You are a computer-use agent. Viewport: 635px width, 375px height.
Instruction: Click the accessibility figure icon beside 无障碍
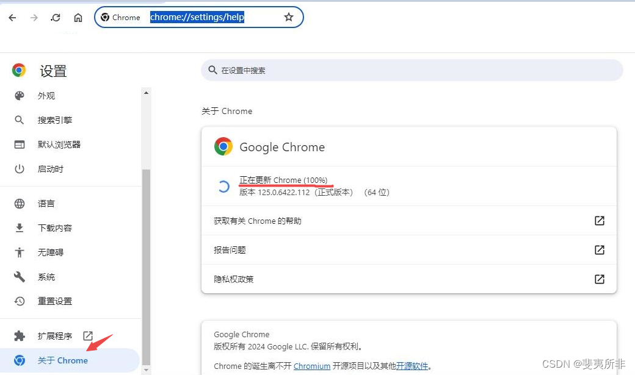(x=20, y=252)
